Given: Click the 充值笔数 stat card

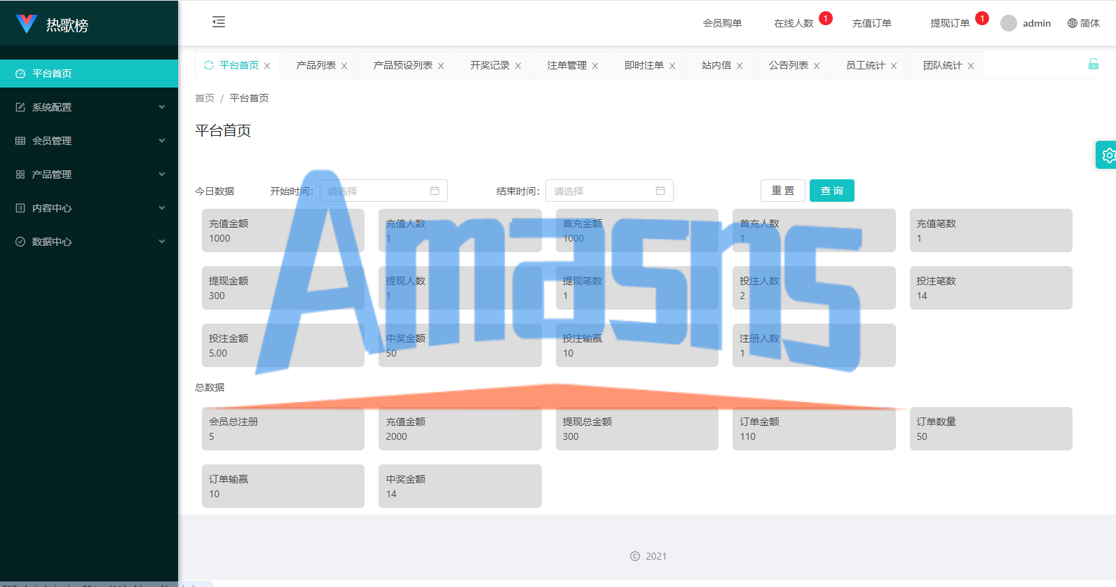Looking at the screenshot, I should click(x=991, y=230).
